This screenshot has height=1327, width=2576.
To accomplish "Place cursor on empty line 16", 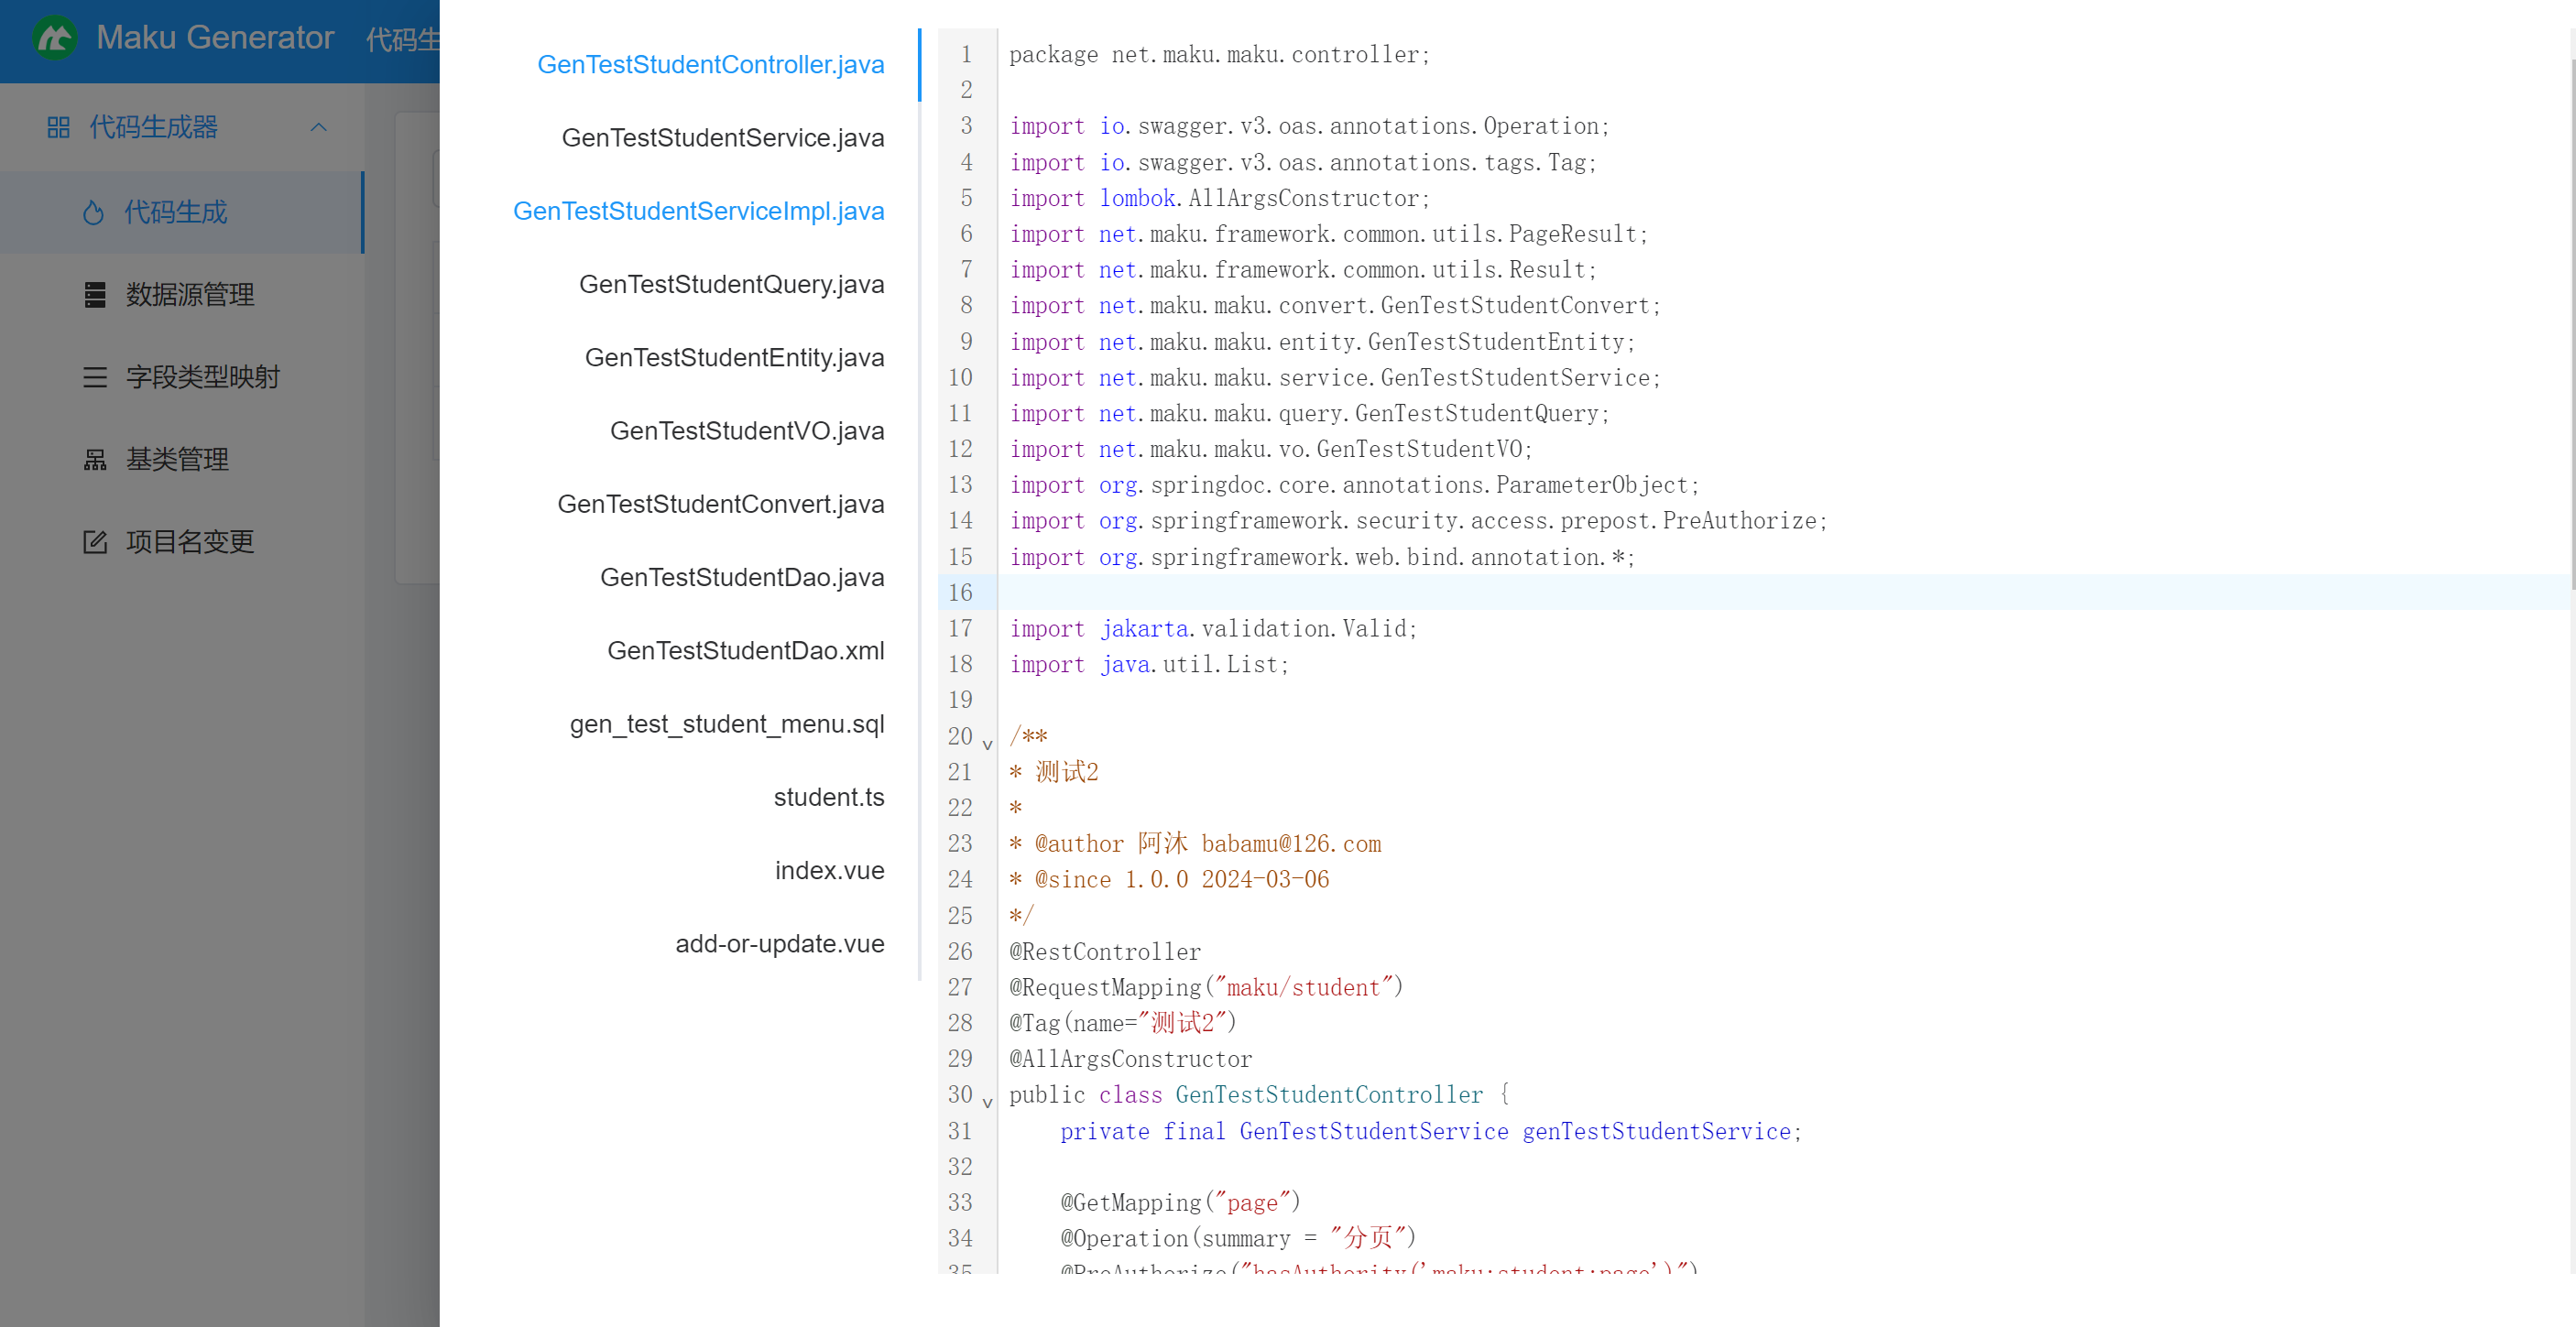I will pyautogui.click(x=1500, y=593).
